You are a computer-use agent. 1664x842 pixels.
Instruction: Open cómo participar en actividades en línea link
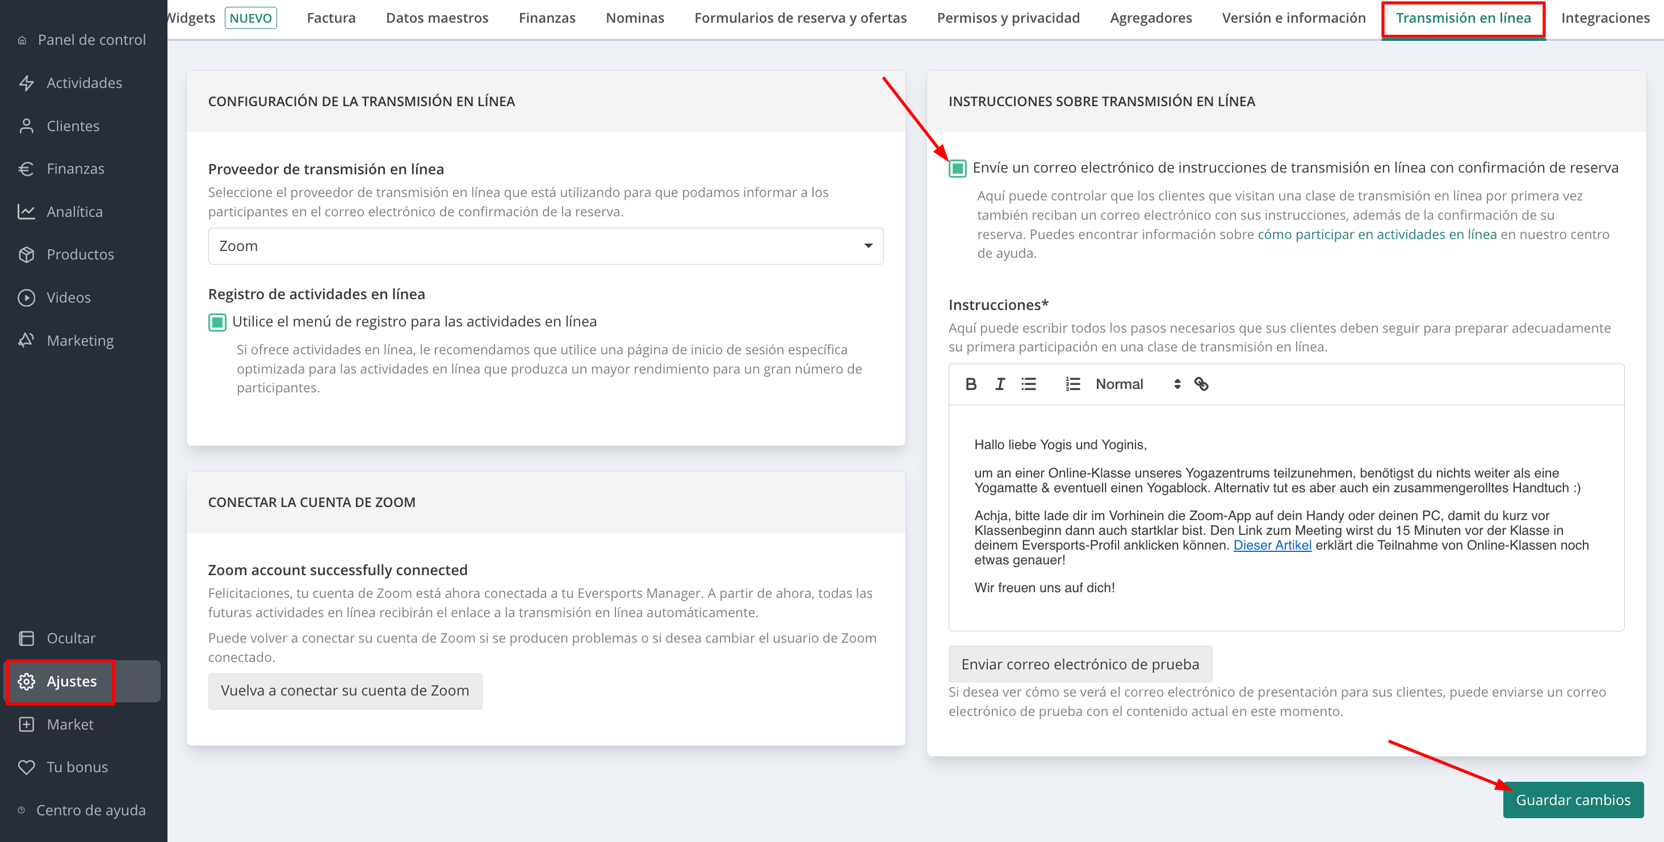click(x=1377, y=234)
